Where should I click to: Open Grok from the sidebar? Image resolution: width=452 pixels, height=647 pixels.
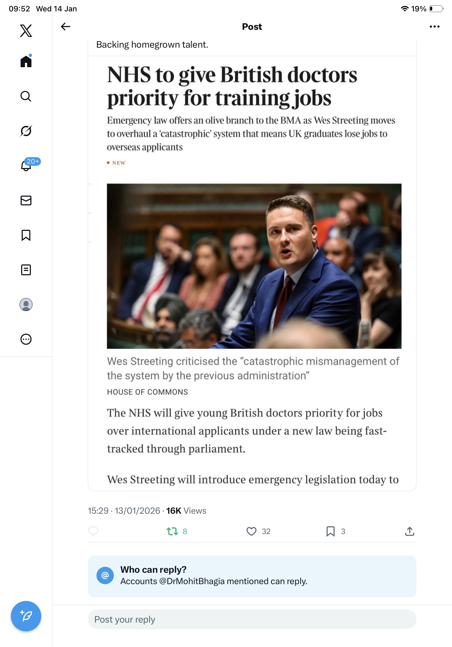(26, 131)
